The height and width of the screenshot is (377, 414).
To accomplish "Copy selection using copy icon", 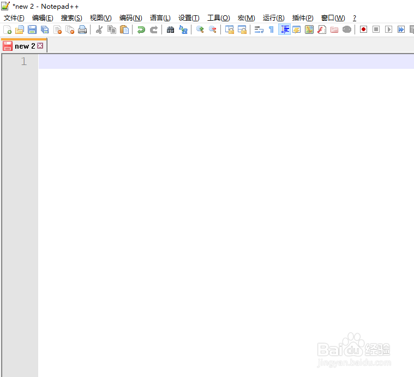I will tap(112, 30).
